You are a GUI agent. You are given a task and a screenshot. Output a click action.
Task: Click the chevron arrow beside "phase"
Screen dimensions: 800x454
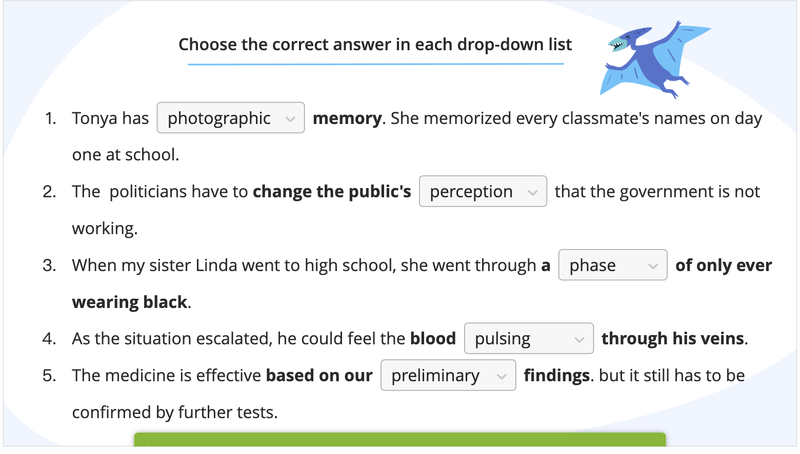pyautogui.click(x=653, y=266)
